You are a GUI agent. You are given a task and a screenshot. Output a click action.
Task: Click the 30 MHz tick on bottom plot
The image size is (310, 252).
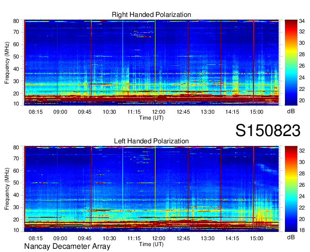click(x=16, y=207)
